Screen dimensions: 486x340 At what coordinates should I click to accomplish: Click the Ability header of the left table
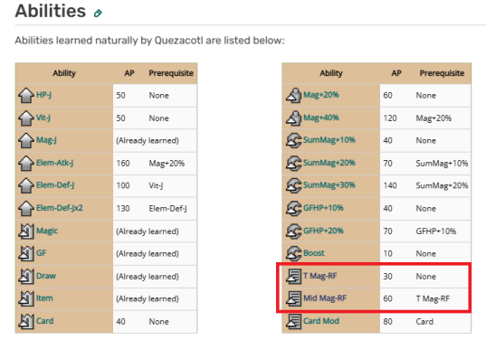click(64, 73)
